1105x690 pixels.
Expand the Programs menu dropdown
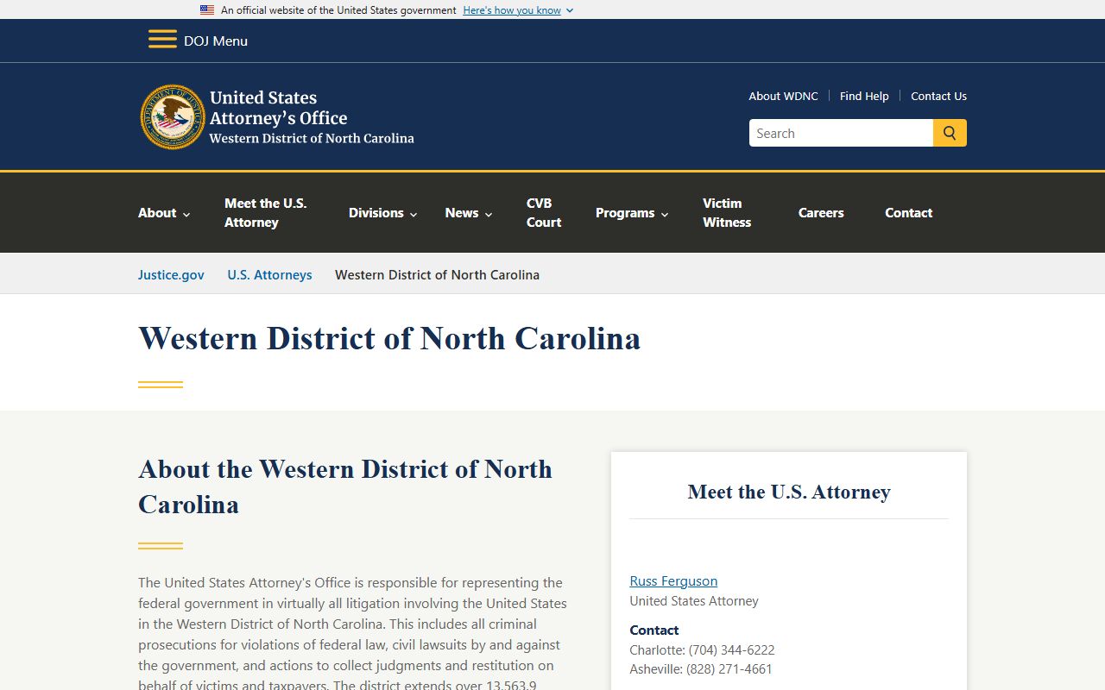click(632, 213)
